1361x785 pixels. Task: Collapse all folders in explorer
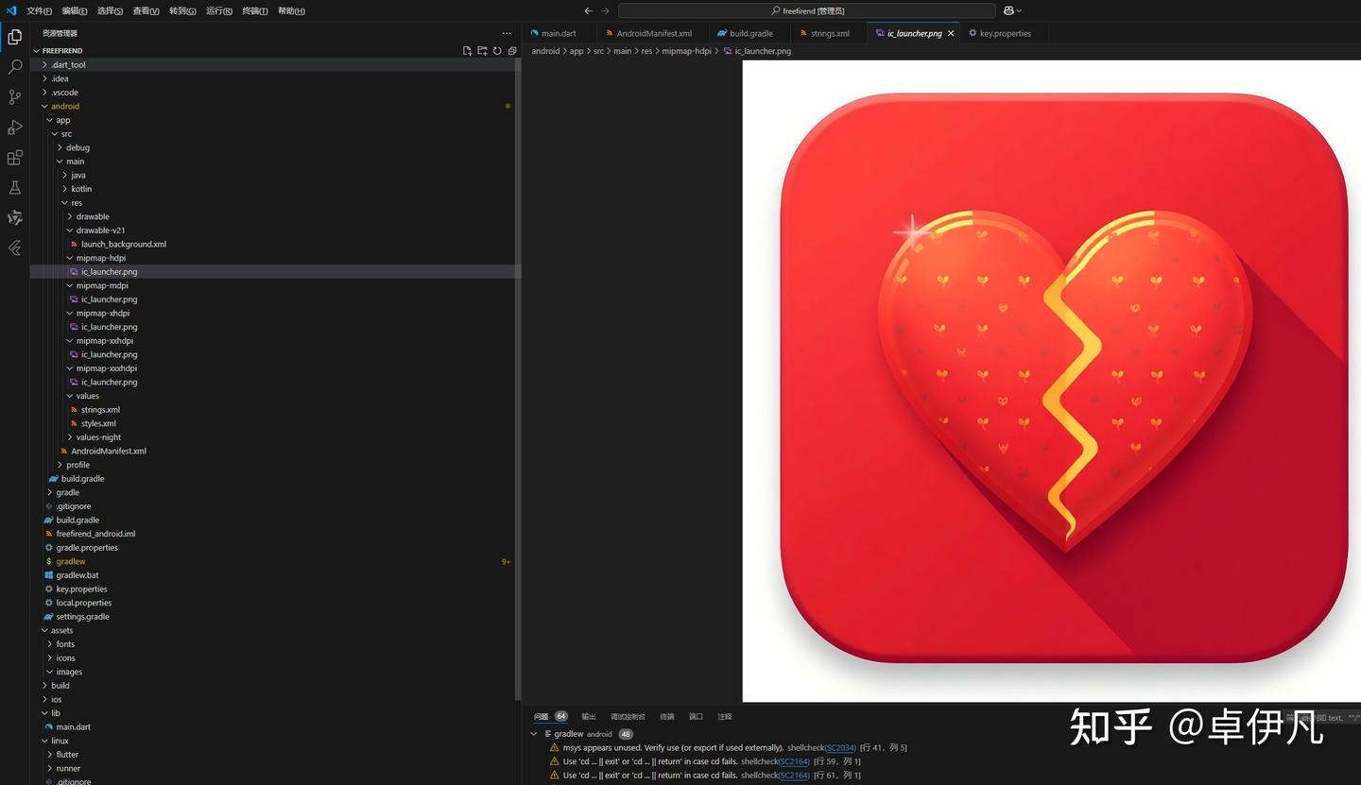click(x=512, y=51)
